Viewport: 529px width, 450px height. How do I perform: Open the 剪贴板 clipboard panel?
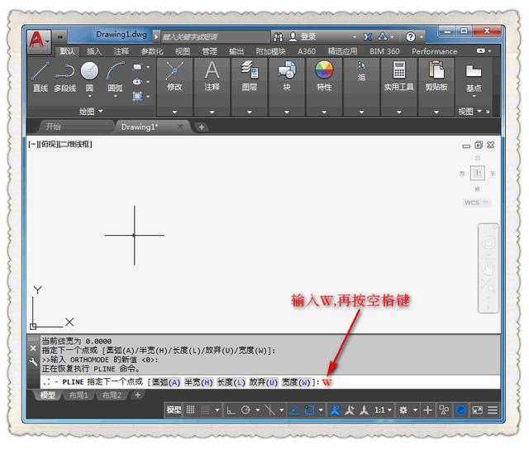tap(436, 77)
